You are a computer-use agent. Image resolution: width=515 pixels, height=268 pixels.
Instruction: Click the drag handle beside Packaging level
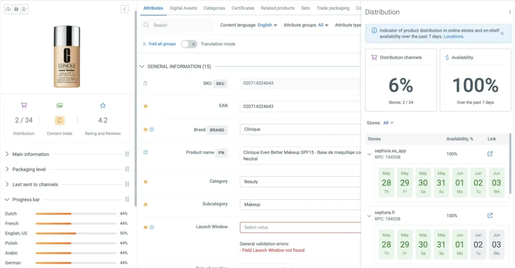pos(127,169)
